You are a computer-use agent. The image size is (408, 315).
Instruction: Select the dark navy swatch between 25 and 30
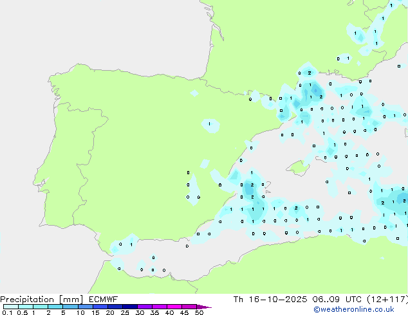tap(130, 307)
